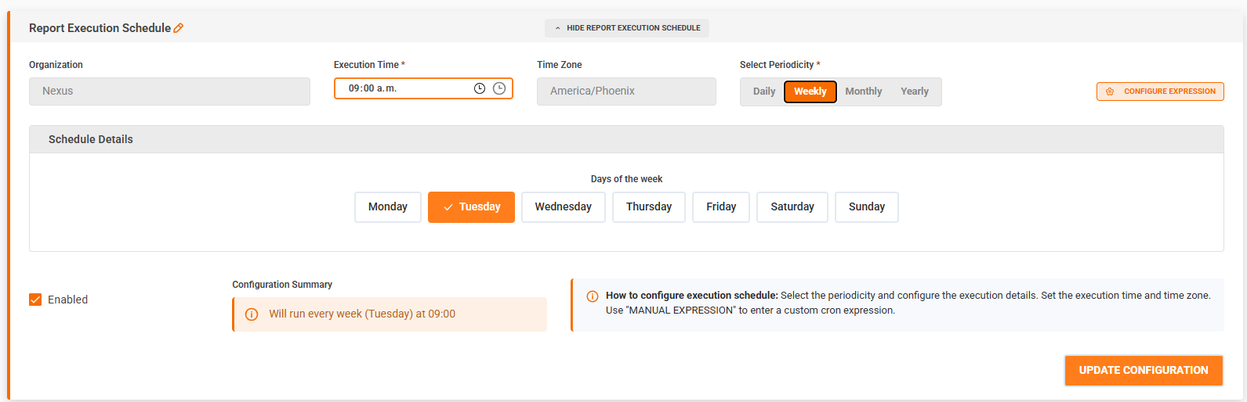
Task: Toggle Sunday in the days of the week
Action: coord(866,207)
